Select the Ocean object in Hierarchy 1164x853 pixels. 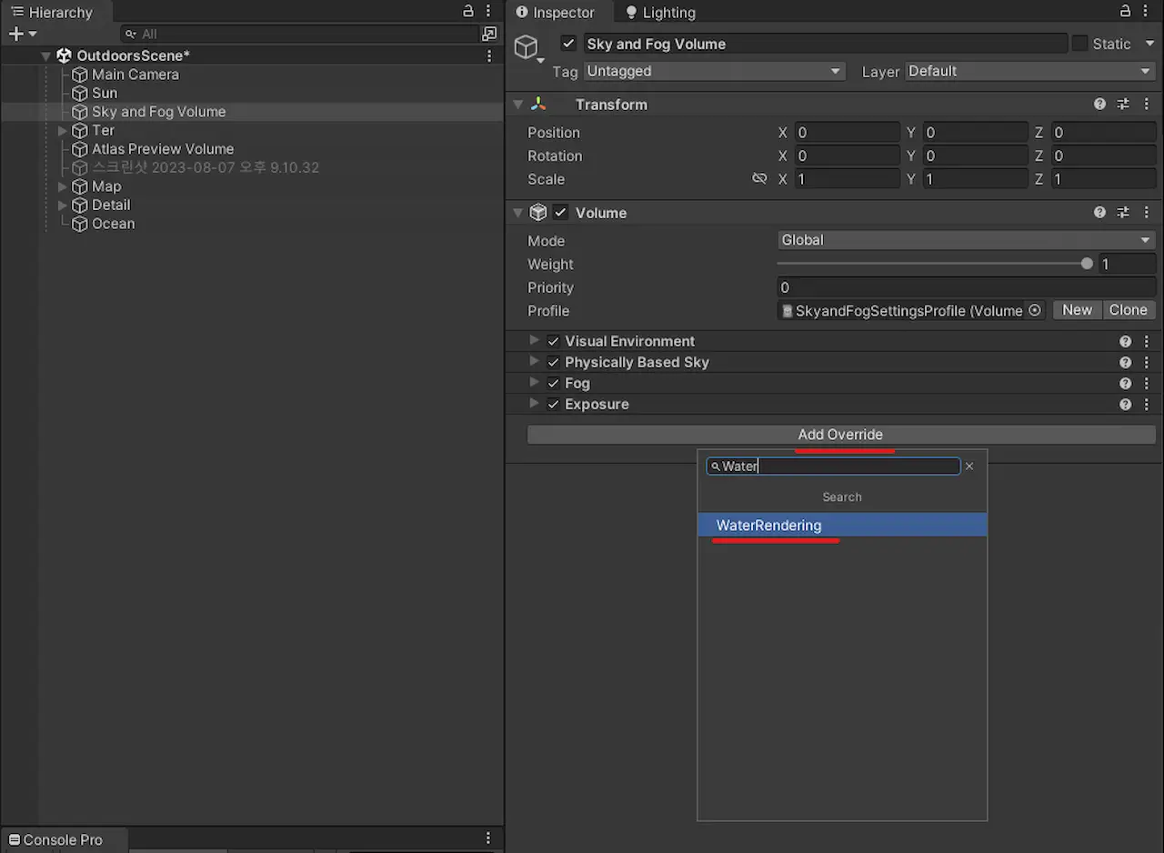tap(113, 224)
